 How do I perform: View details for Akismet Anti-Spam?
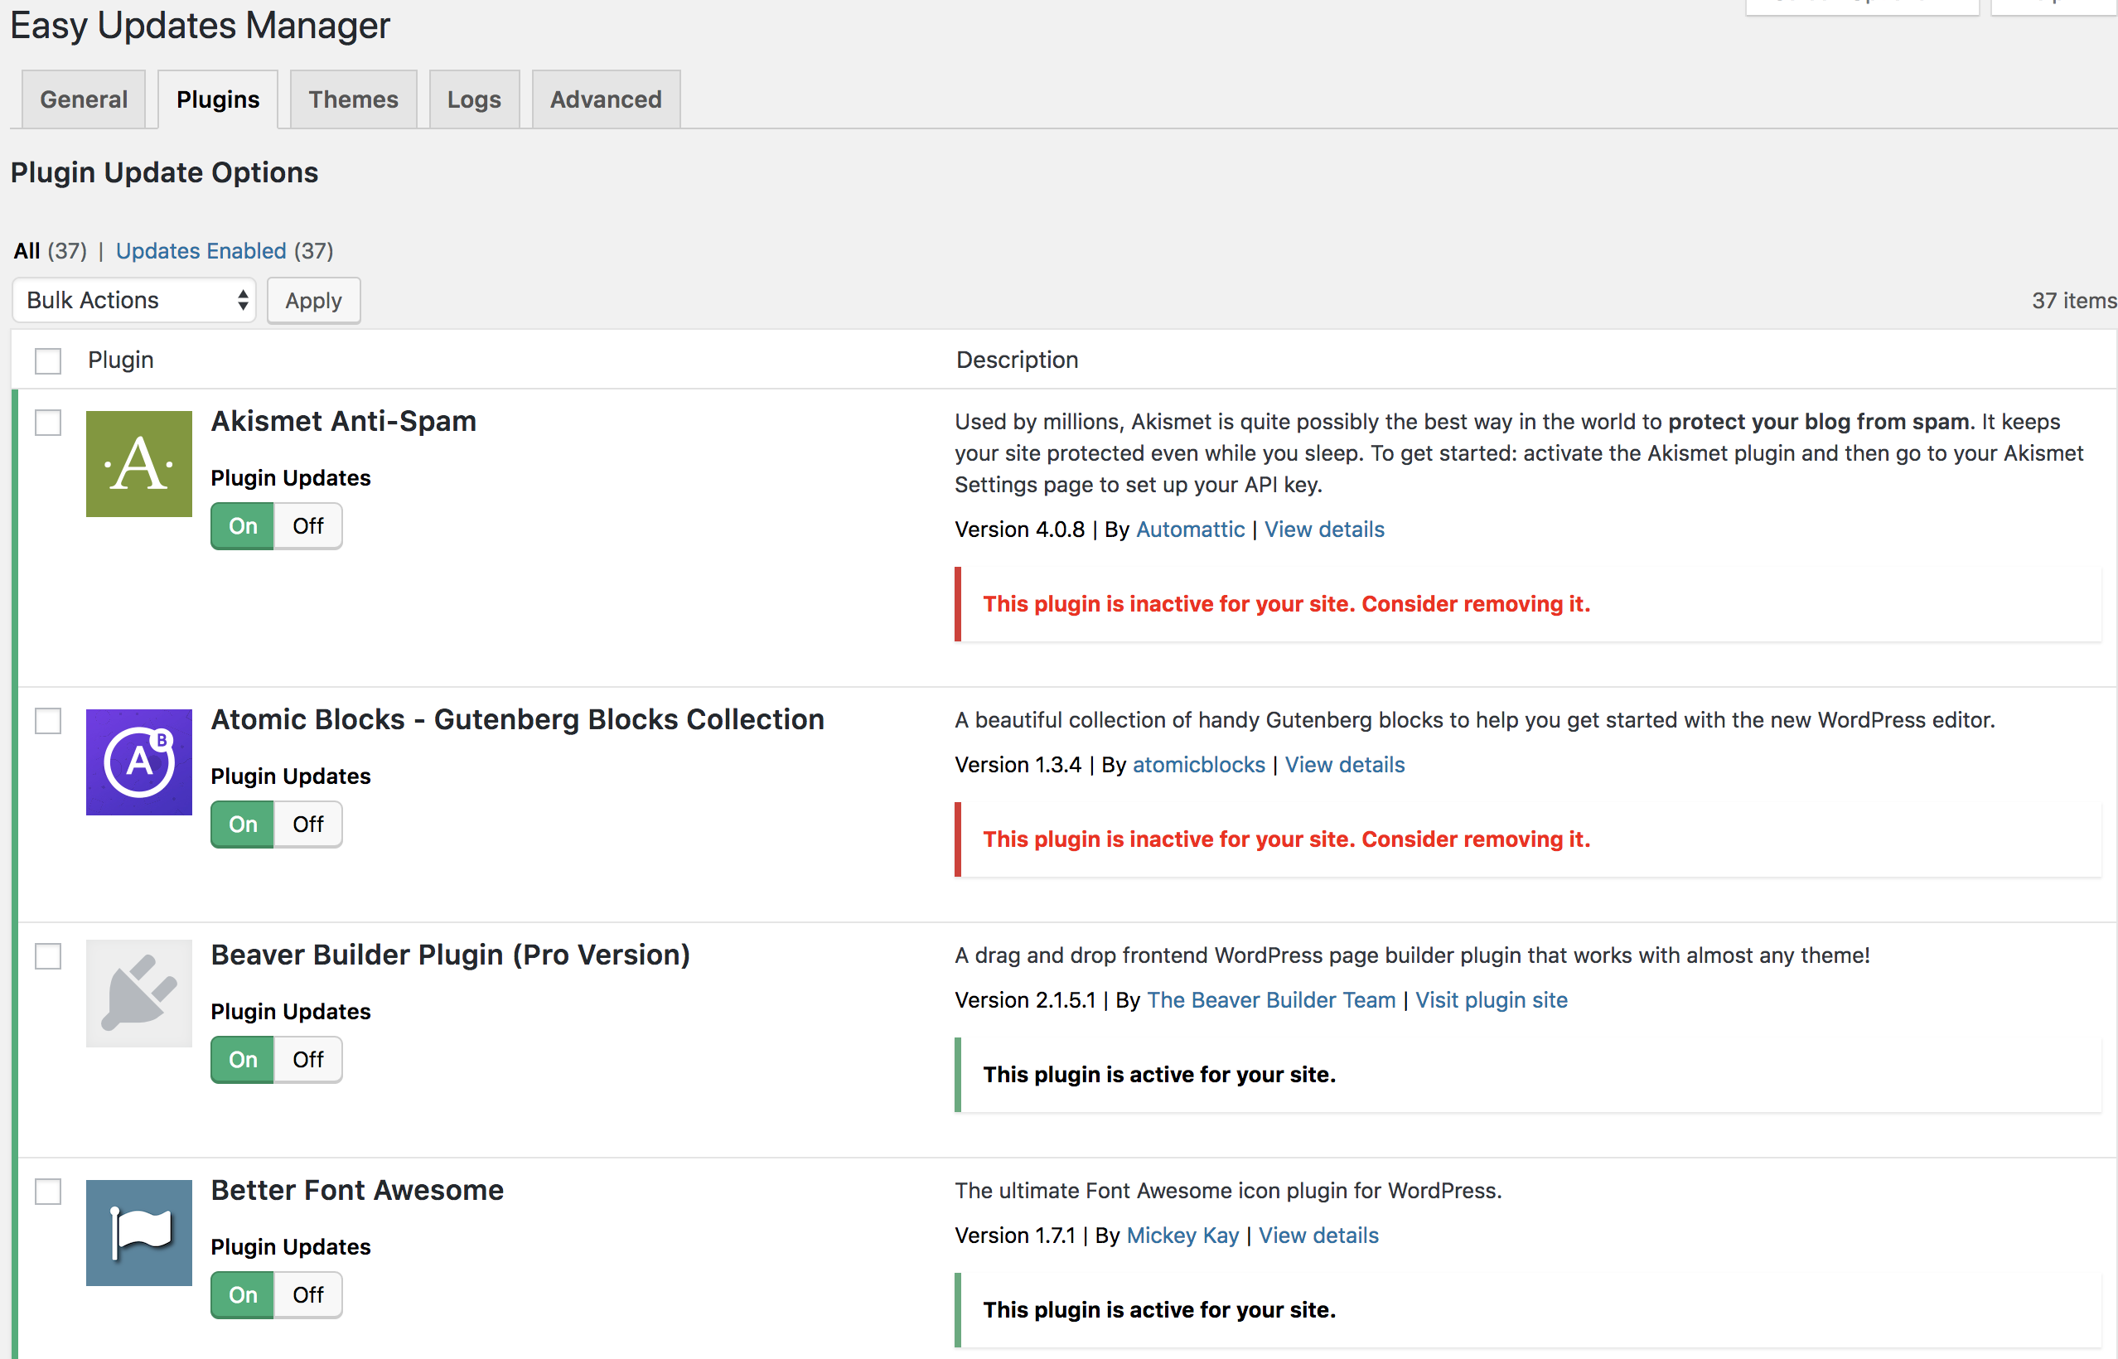coord(1324,530)
